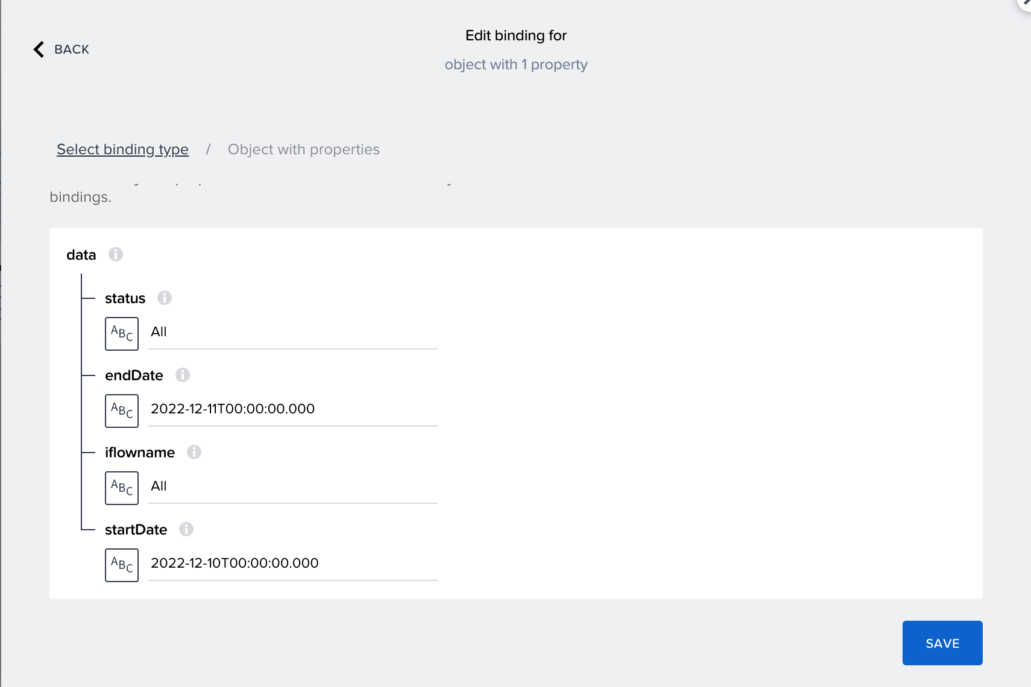1031x687 pixels.
Task: Click the ABC type icon for endDate
Action: point(121,410)
